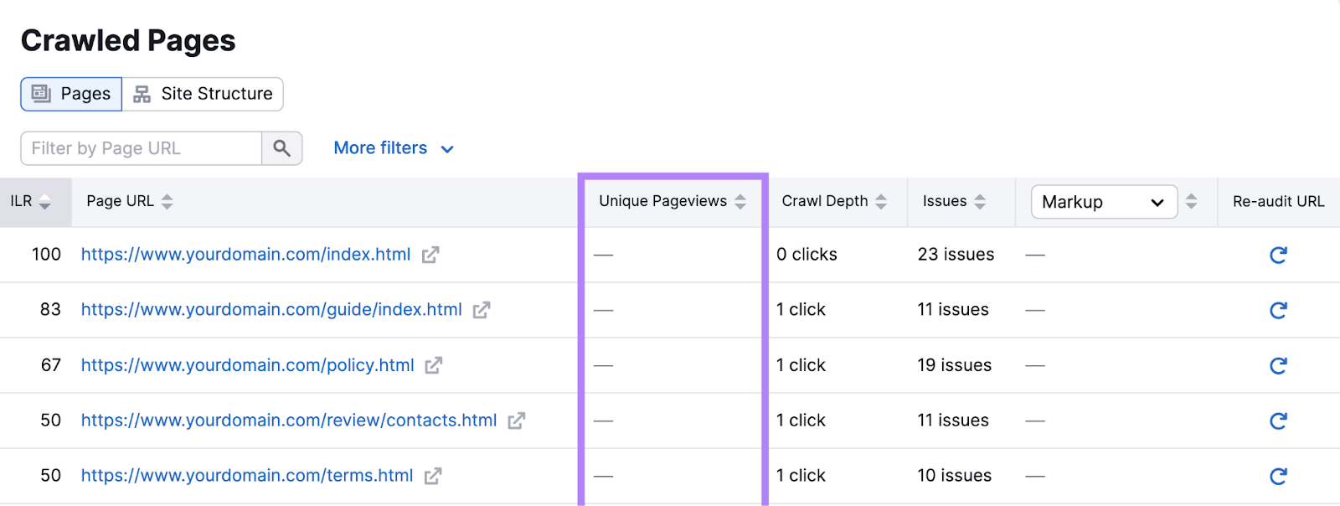
Task: Re-audit the review/contacts.html page
Action: [1278, 421]
